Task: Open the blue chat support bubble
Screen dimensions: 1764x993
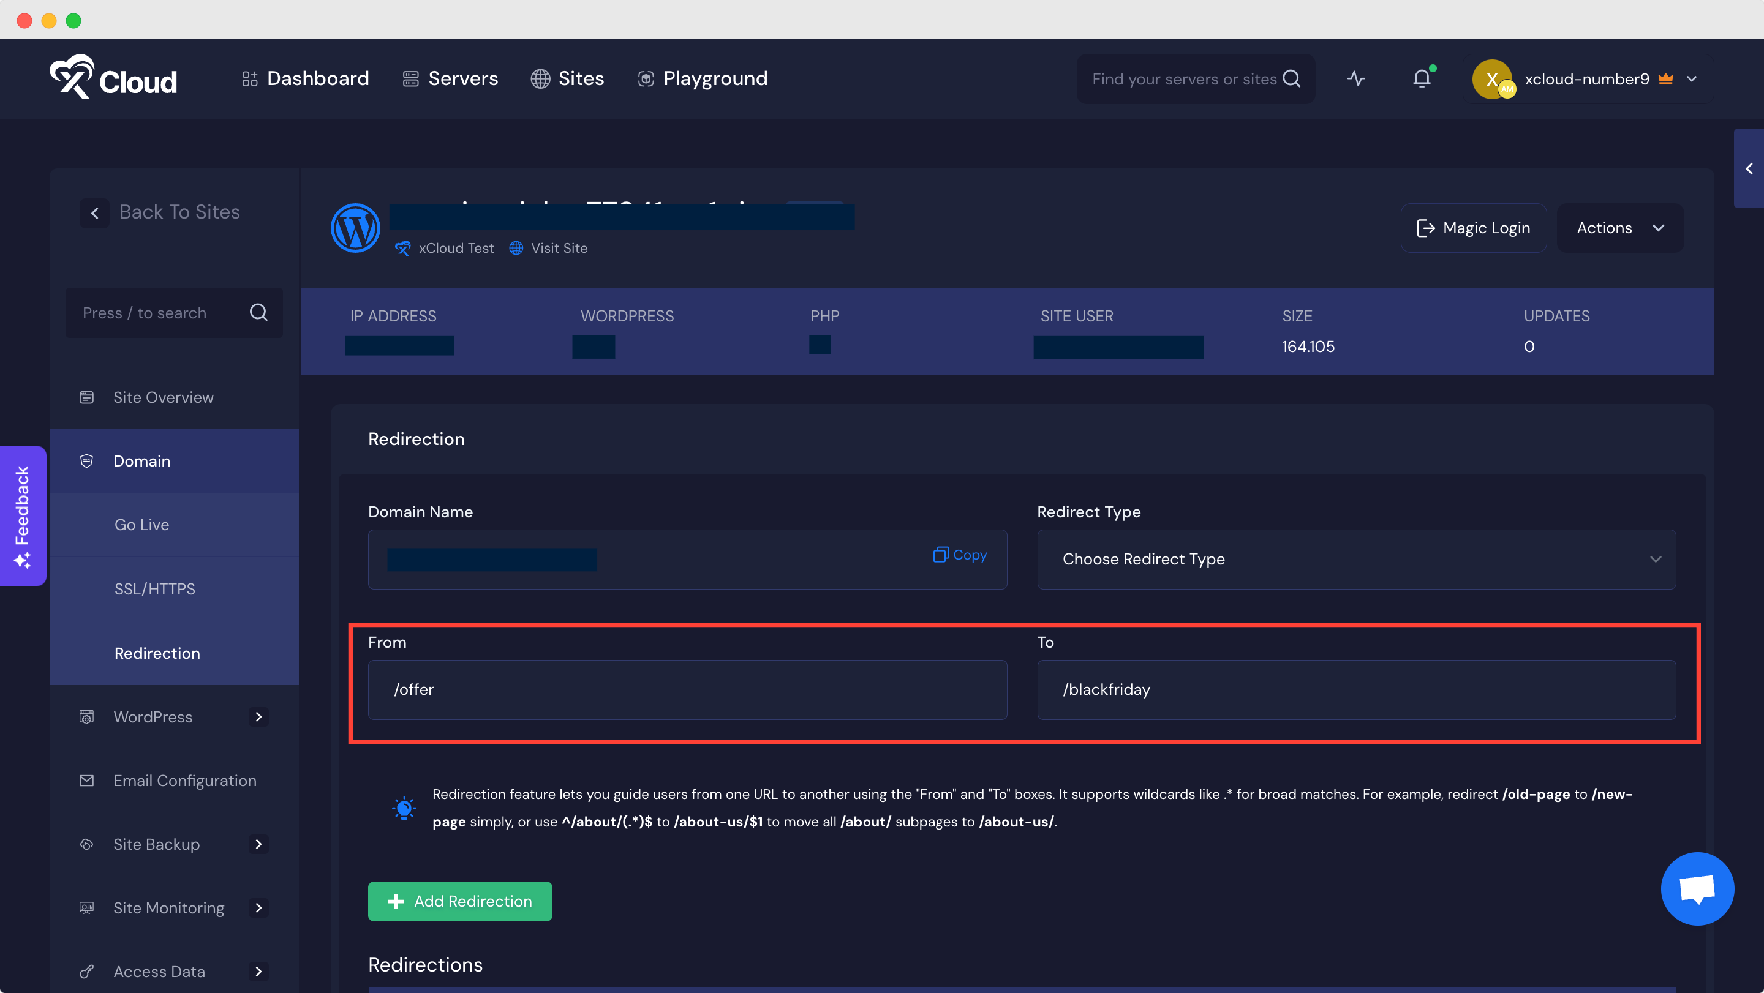Action: [1697, 888]
